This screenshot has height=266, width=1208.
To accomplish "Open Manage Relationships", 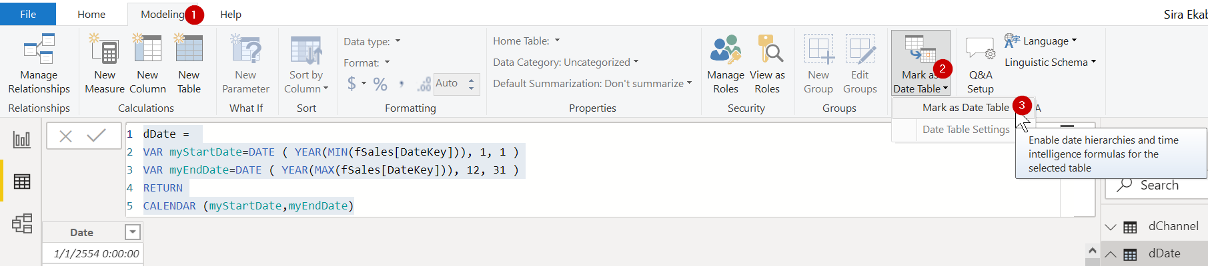I will [39, 64].
